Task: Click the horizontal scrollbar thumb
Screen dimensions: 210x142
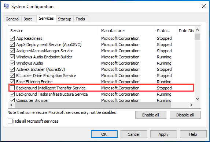Action: [x=93, y=105]
